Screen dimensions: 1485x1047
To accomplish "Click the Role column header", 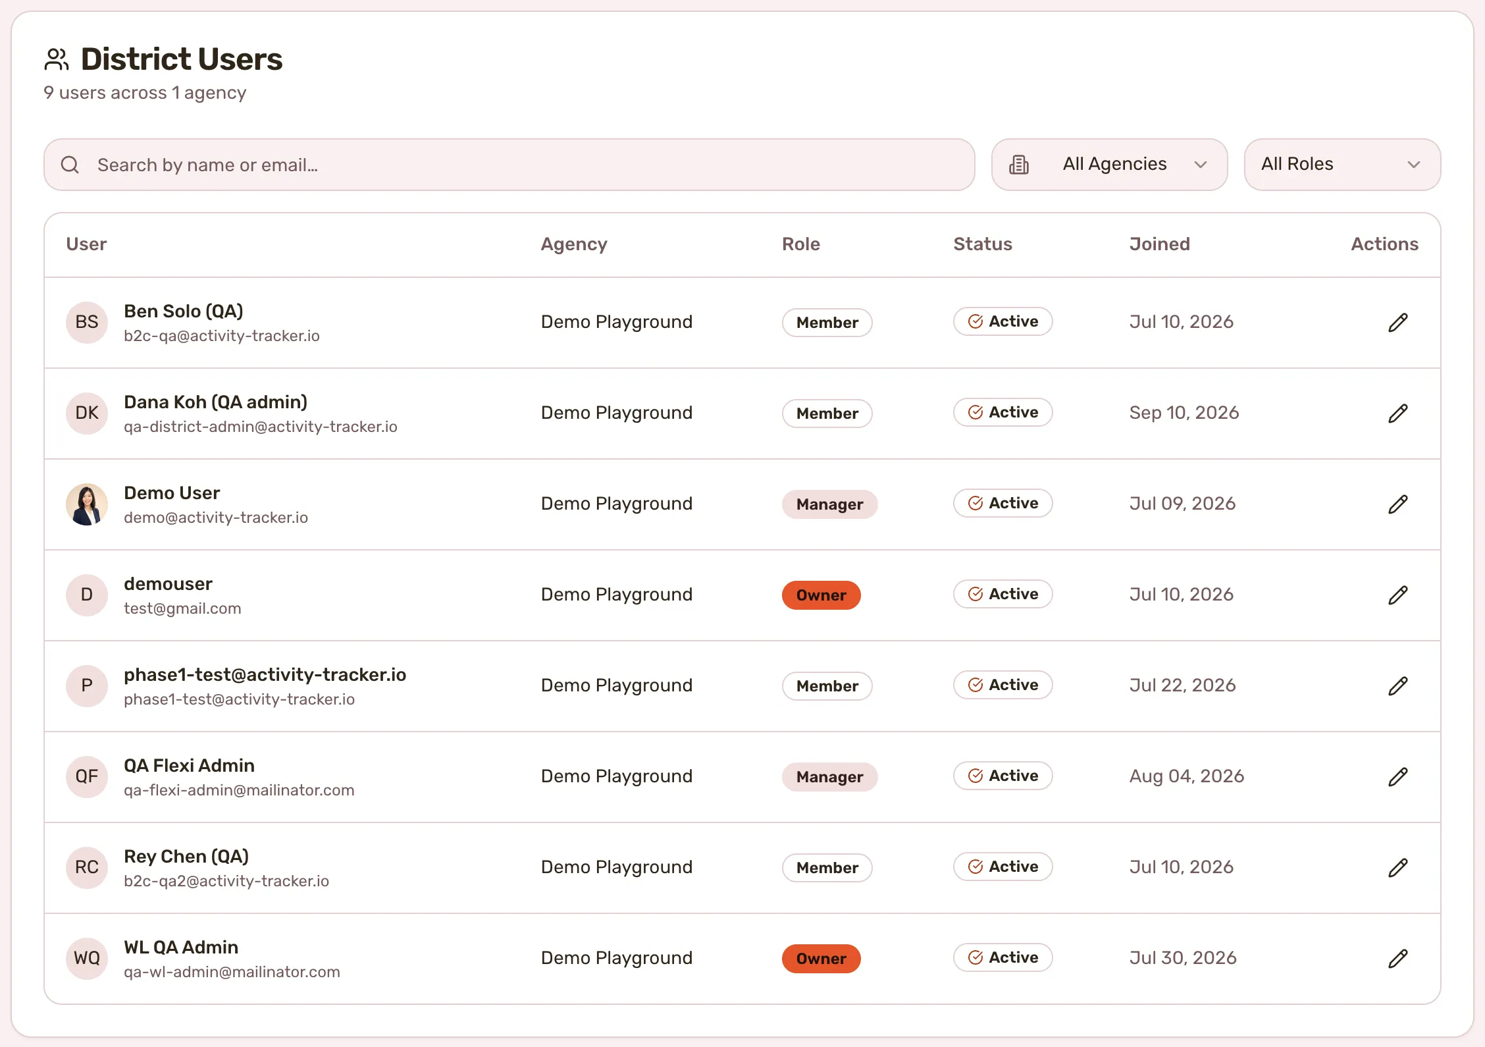I will click(801, 244).
